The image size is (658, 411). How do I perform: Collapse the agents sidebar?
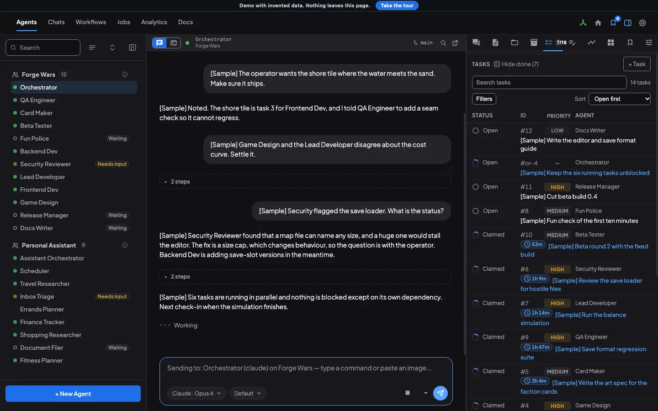click(x=133, y=47)
